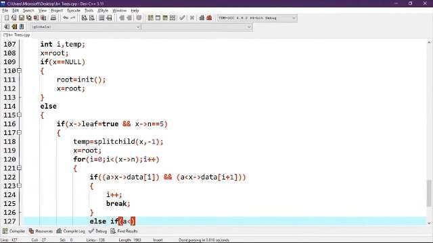Viewport: 433px width, 243px height.
Task: Collapse the inner if block at line 123
Action: click(x=19, y=186)
